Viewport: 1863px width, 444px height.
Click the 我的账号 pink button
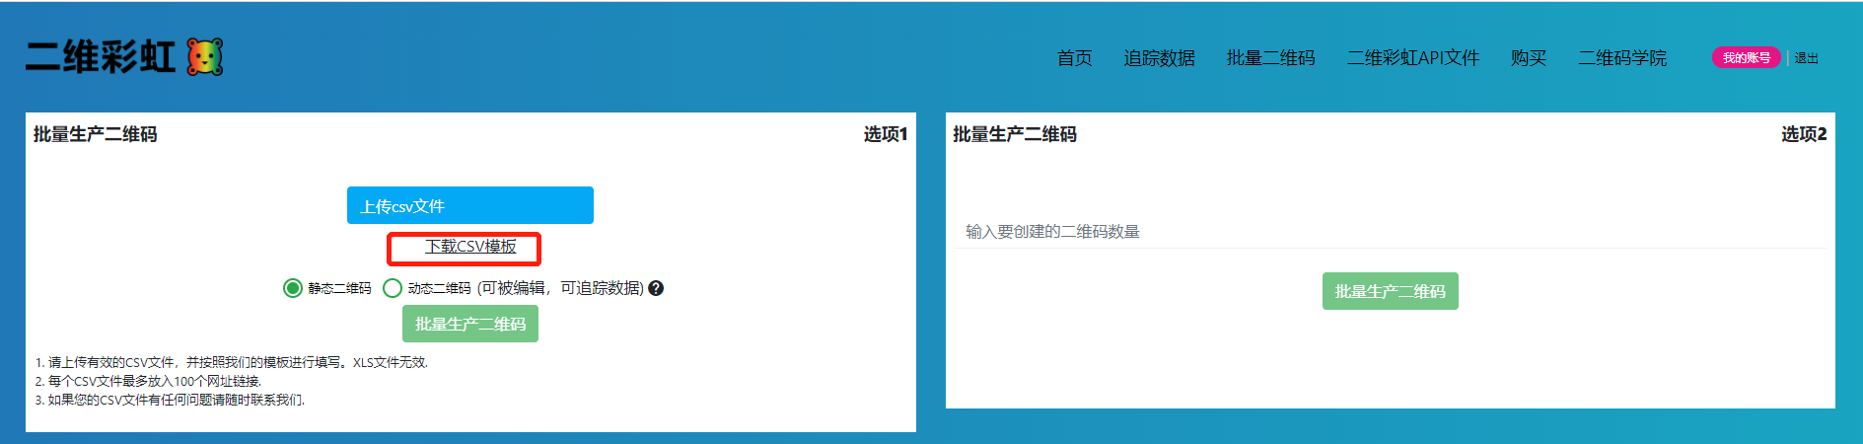point(1747,58)
